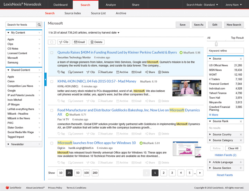The height and width of the screenshot is (191, 249).
Task: Collapse the My Content section
Action: 8,33
